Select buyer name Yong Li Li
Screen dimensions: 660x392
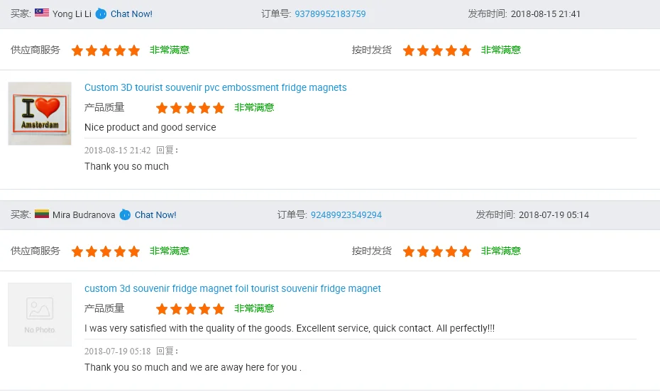coord(72,13)
